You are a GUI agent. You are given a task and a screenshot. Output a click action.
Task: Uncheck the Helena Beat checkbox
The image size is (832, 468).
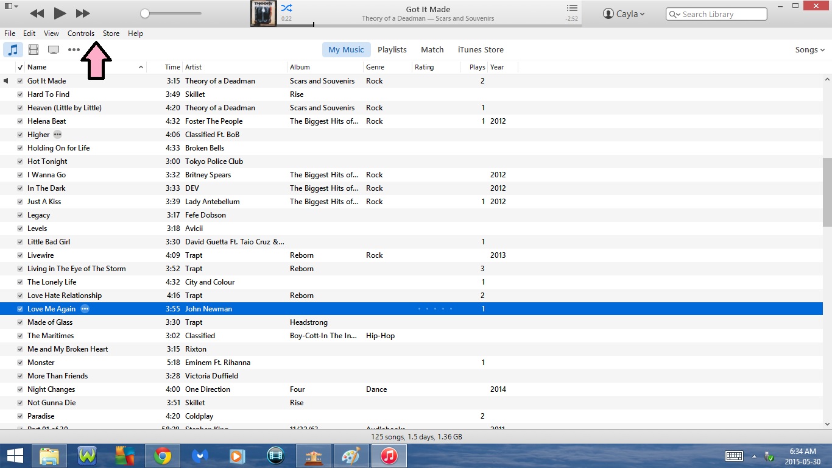pos(20,121)
